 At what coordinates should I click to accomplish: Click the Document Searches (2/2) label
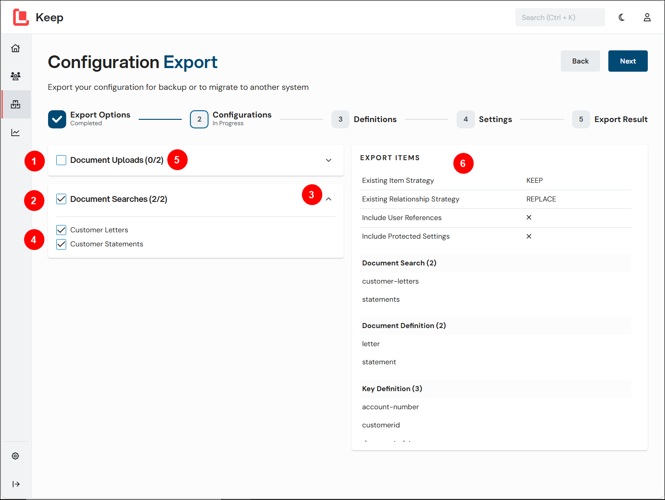tap(119, 199)
